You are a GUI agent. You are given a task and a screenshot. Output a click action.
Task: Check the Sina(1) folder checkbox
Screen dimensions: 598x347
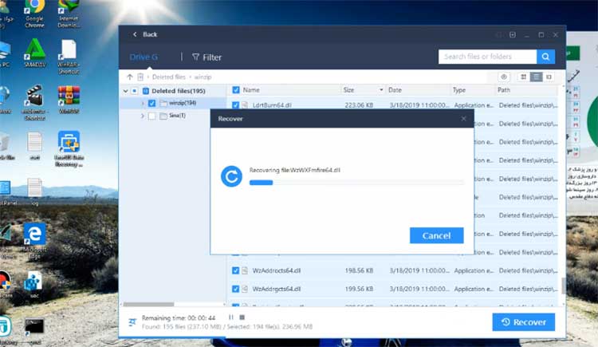151,116
